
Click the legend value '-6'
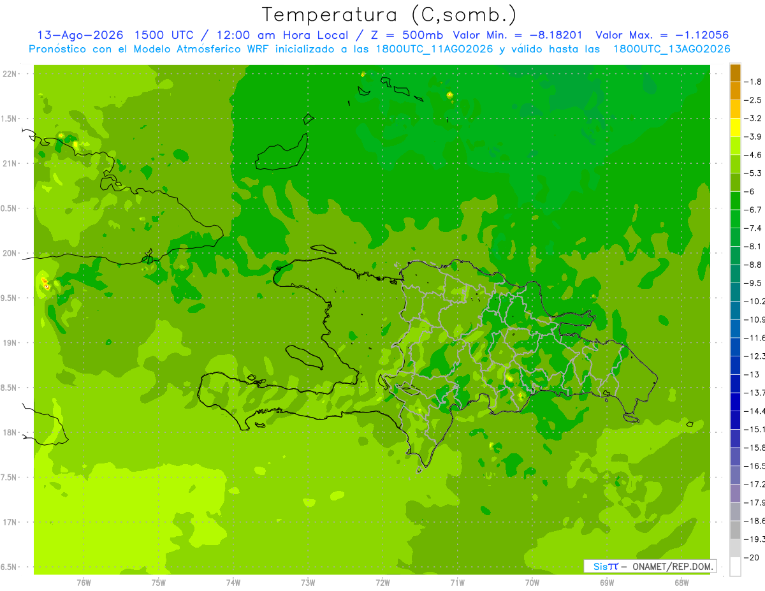point(749,191)
